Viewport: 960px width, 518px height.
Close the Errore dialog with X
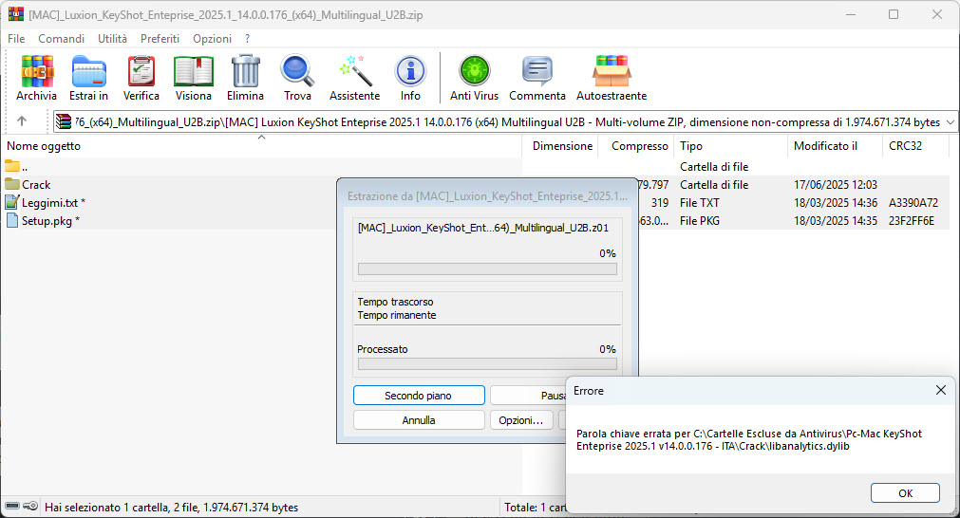940,390
